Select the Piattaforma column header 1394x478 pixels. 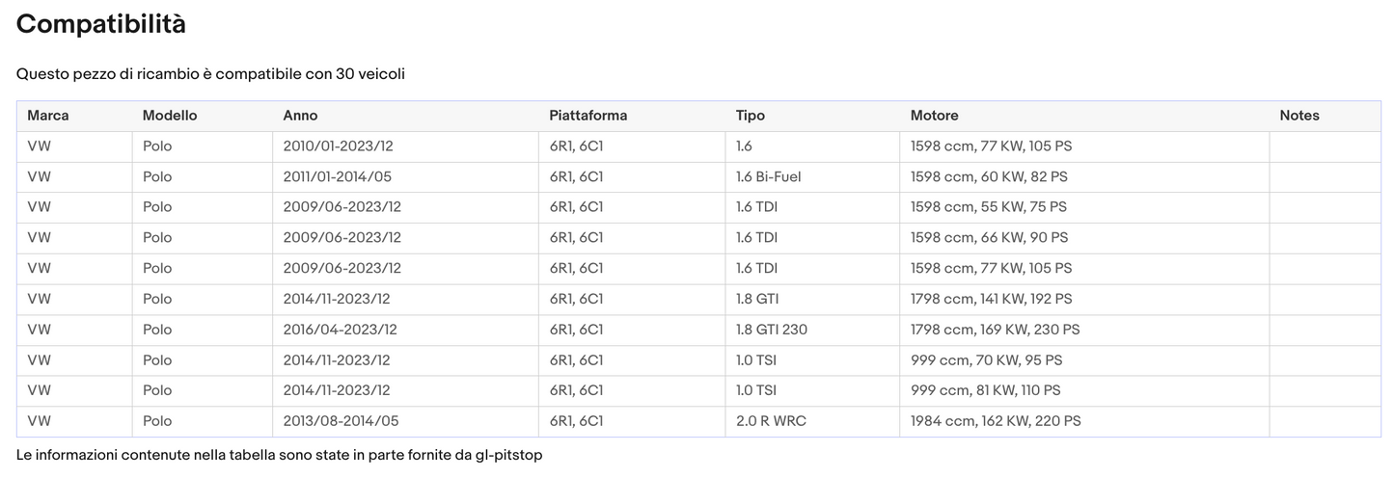click(x=588, y=116)
